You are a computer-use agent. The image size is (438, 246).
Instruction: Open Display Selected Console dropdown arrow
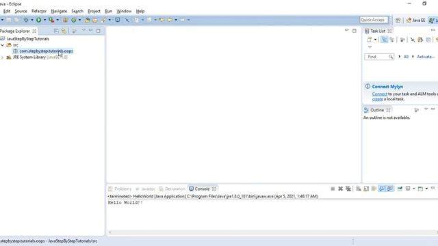click(x=413, y=189)
